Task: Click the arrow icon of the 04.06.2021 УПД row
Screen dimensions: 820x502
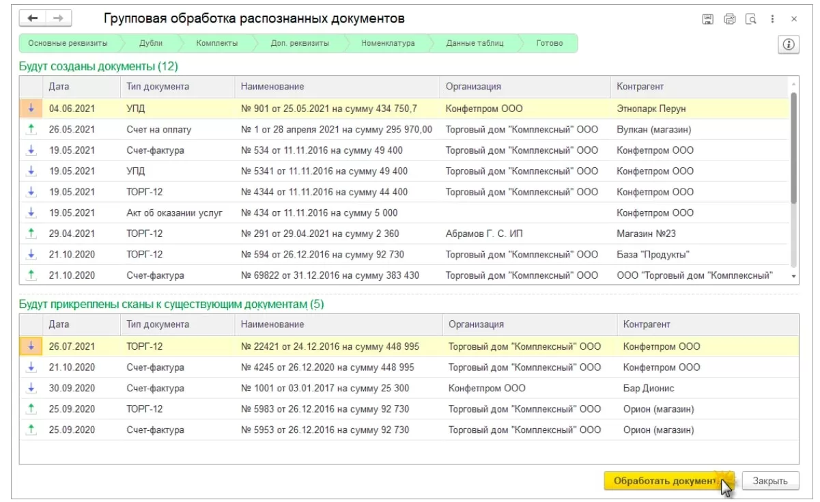Action: (x=31, y=109)
